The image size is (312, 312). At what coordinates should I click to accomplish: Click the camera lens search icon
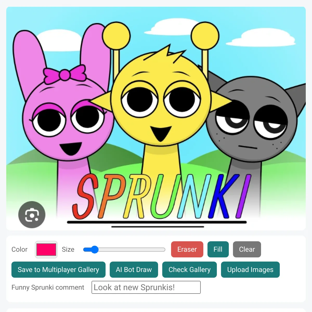32,215
